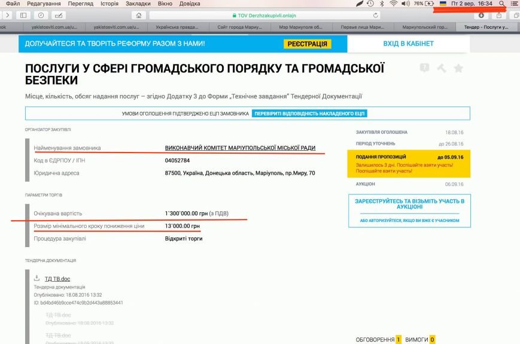Click the Safari share button
This screenshot has width=520, height=344.
[x=499, y=15]
